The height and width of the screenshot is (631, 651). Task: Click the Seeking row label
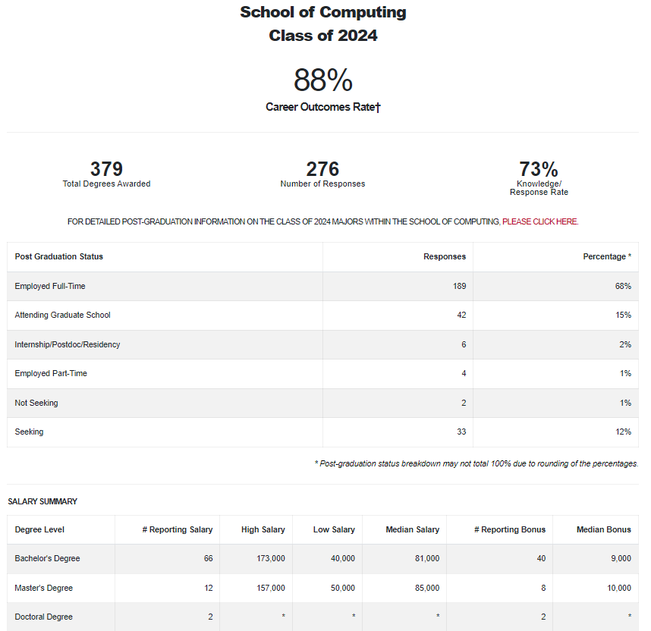pyautogui.click(x=29, y=432)
